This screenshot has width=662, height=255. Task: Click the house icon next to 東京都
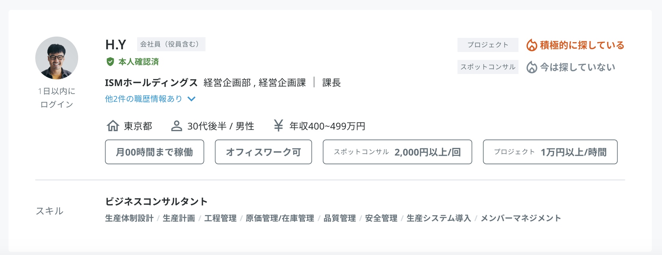click(113, 126)
